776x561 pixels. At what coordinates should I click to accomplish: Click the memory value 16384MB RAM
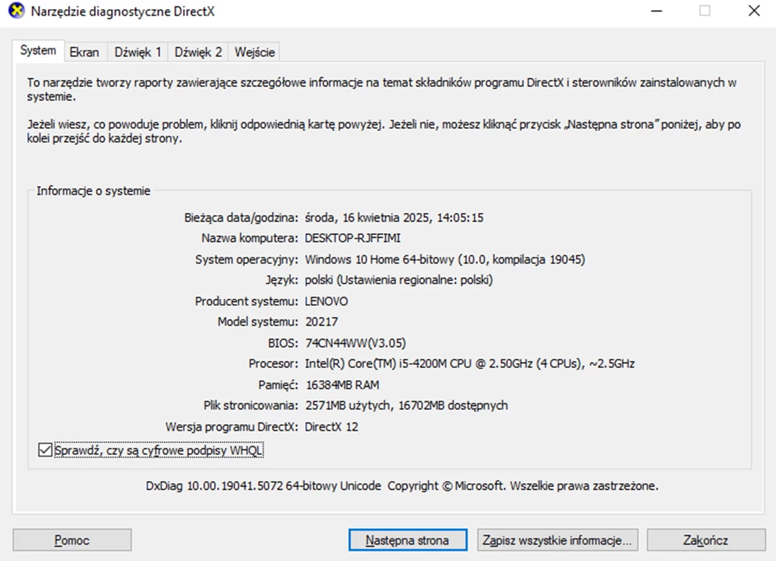[342, 385]
